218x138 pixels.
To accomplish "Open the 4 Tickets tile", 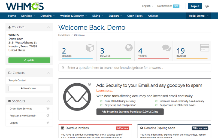I will pyautogui.click(x=154, y=51).
